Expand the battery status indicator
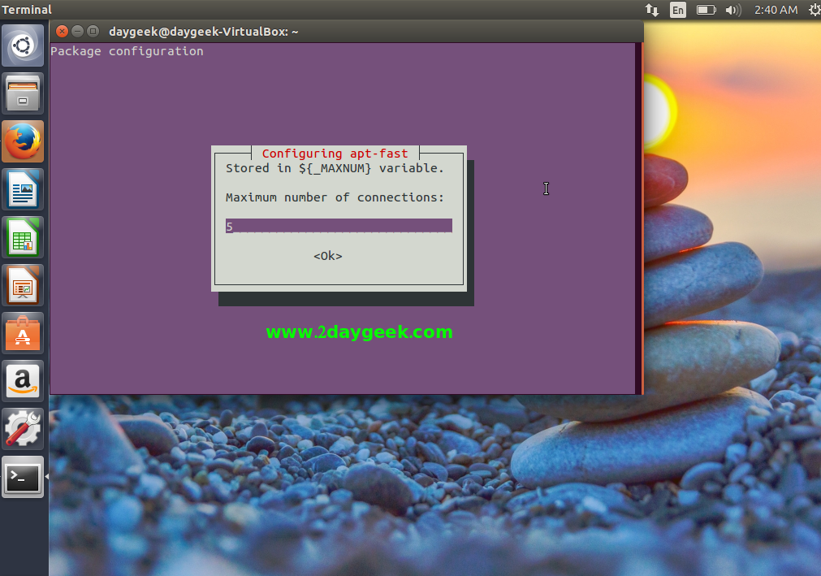This screenshot has width=821, height=576. click(x=705, y=10)
